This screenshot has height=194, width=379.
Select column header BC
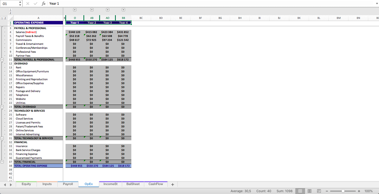click(x=141, y=18)
